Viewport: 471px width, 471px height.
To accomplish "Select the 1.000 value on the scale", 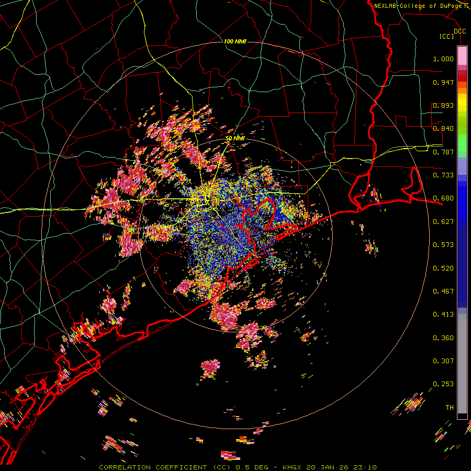I will pos(443,59).
